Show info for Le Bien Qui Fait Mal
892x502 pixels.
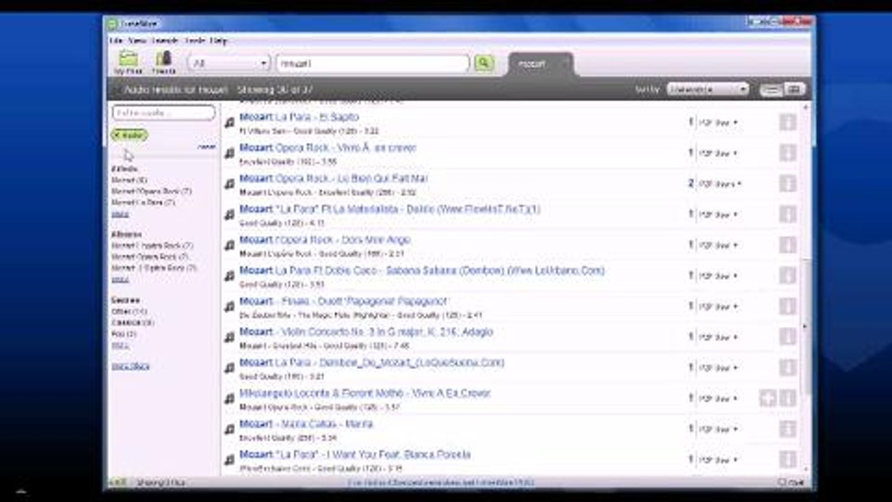[787, 184]
